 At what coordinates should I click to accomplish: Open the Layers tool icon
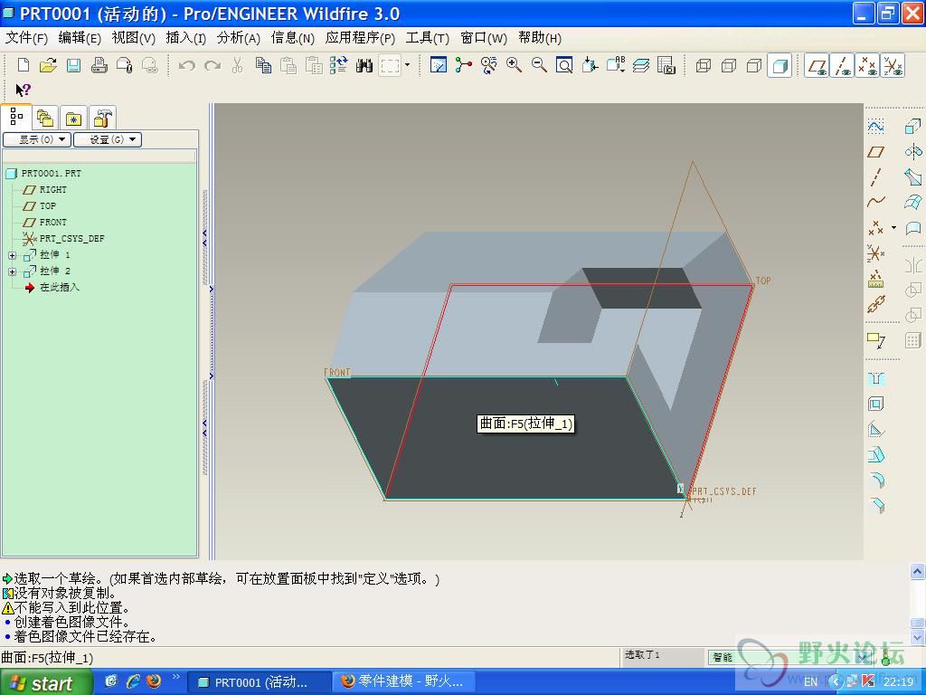coord(641,65)
